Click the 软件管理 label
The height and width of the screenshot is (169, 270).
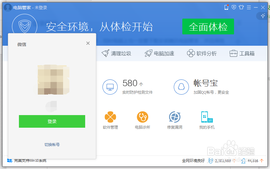click(110, 127)
